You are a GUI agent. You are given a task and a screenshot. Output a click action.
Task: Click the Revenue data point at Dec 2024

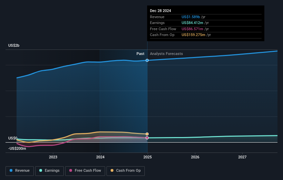147,60
